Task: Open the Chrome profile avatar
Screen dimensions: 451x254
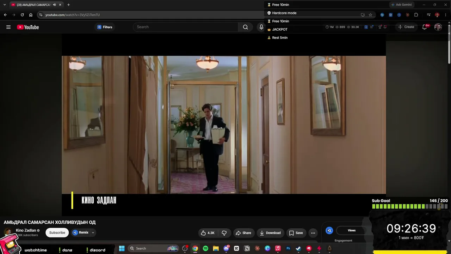Action: click(437, 15)
